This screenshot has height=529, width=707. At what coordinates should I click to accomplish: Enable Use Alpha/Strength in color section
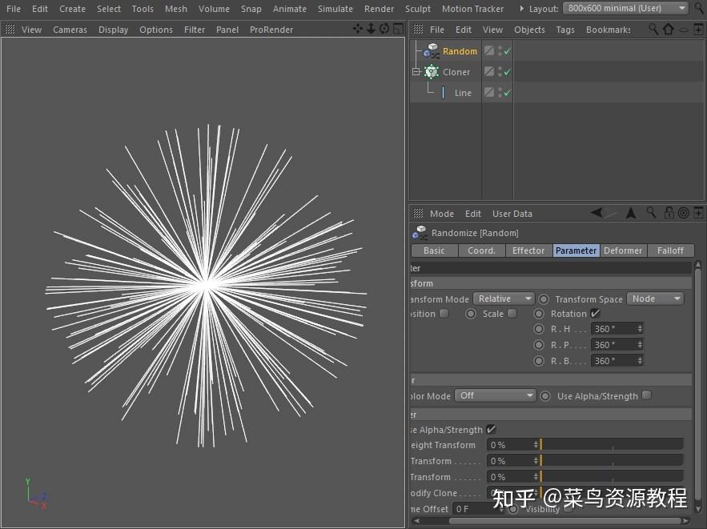647,395
